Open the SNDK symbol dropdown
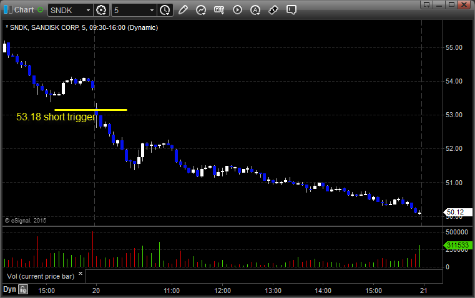475x298 pixels. 88,10
